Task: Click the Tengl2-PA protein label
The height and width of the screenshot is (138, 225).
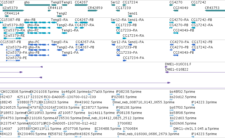Action: (65, 47)
